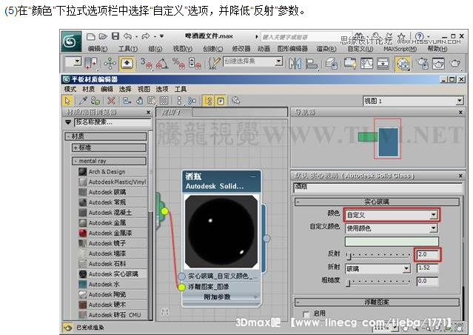Screen dimensions: 473x335
Task: Toggle the Parameter Editor panel icon
Action: pyautogui.click(x=221, y=101)
